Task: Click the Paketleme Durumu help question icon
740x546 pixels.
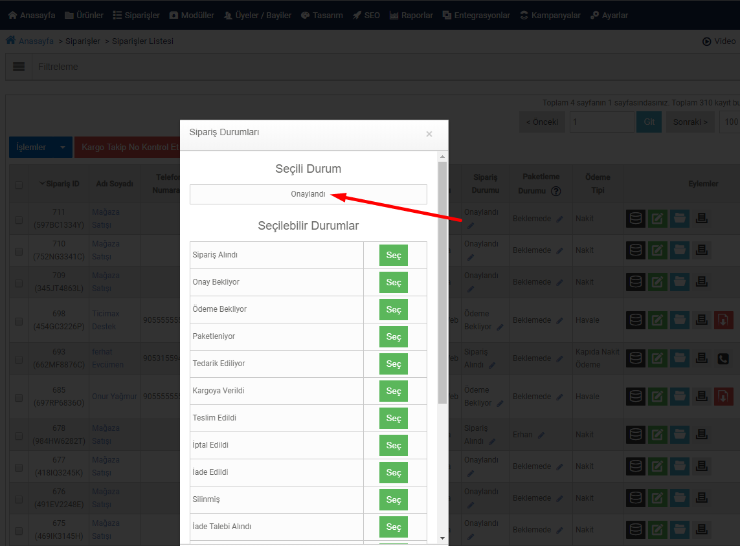Action: click(556, 191)
